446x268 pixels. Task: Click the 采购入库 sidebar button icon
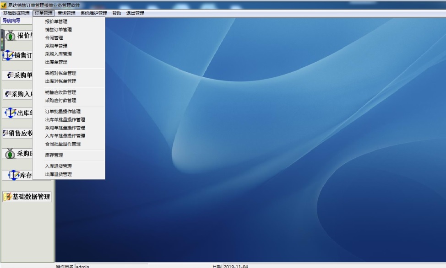(x=7, y=94)
